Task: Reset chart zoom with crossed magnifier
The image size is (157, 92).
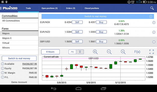Action: coord(123,52)
